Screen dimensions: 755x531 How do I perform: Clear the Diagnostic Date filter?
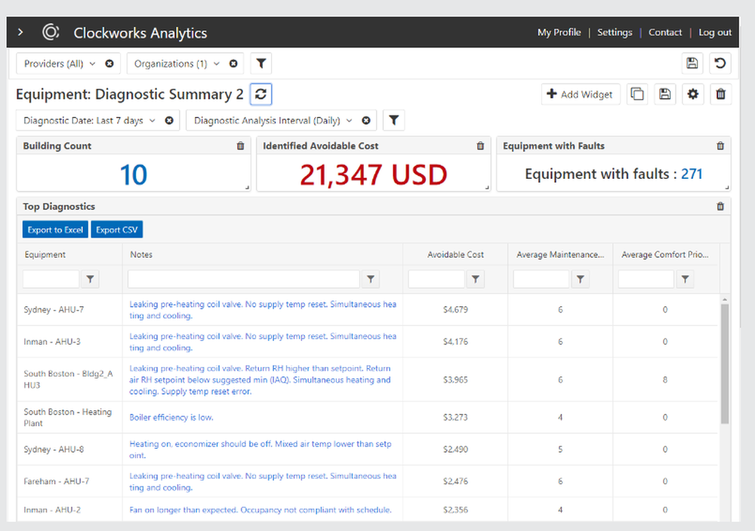(x=169, y=120)
